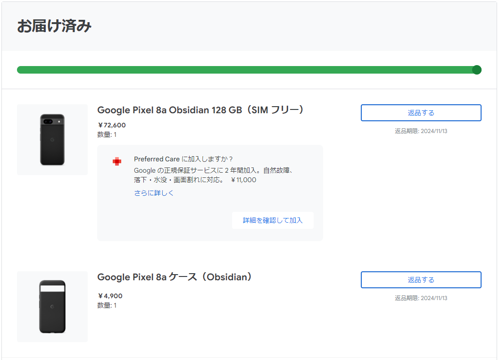Select Preferred Care に加入しますか？ text

click(x=183, y=159)
